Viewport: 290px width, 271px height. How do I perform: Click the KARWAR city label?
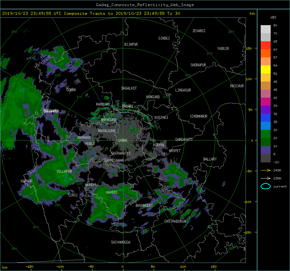click(26, 181)
